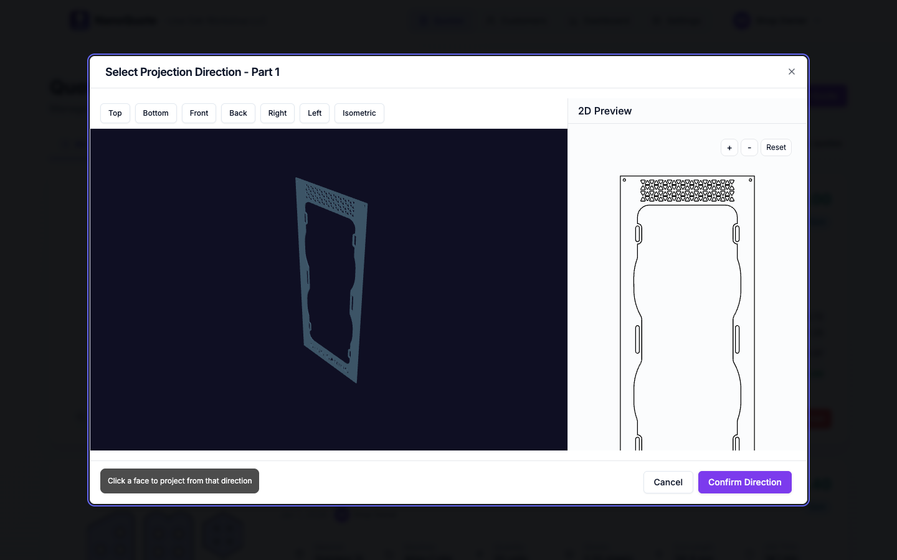Viewport: 897px width, 560px height.
Task: Close the Select Projection Direction dialog
Action: [791, 72]
